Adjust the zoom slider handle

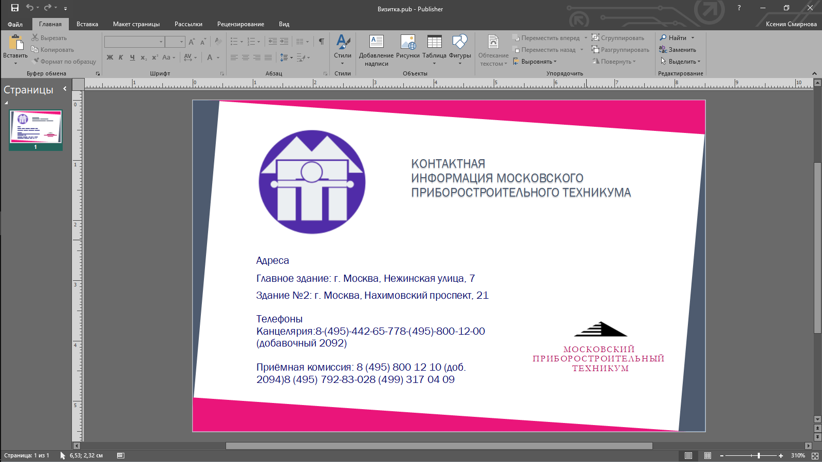pyautogui.click(x=759, y=456)
